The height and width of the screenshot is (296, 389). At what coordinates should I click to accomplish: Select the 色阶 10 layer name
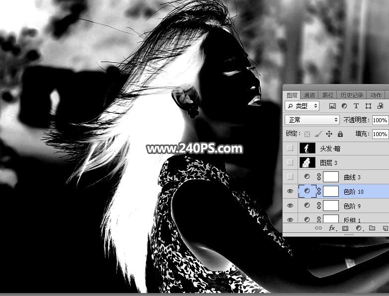click(x=353, y=192)
